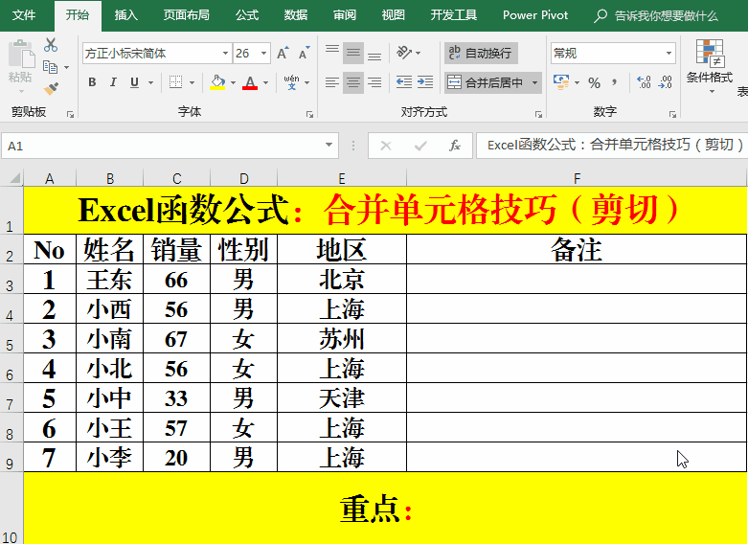Click the Cut scissors icon
748x544 pixels.
pos(51,46)
